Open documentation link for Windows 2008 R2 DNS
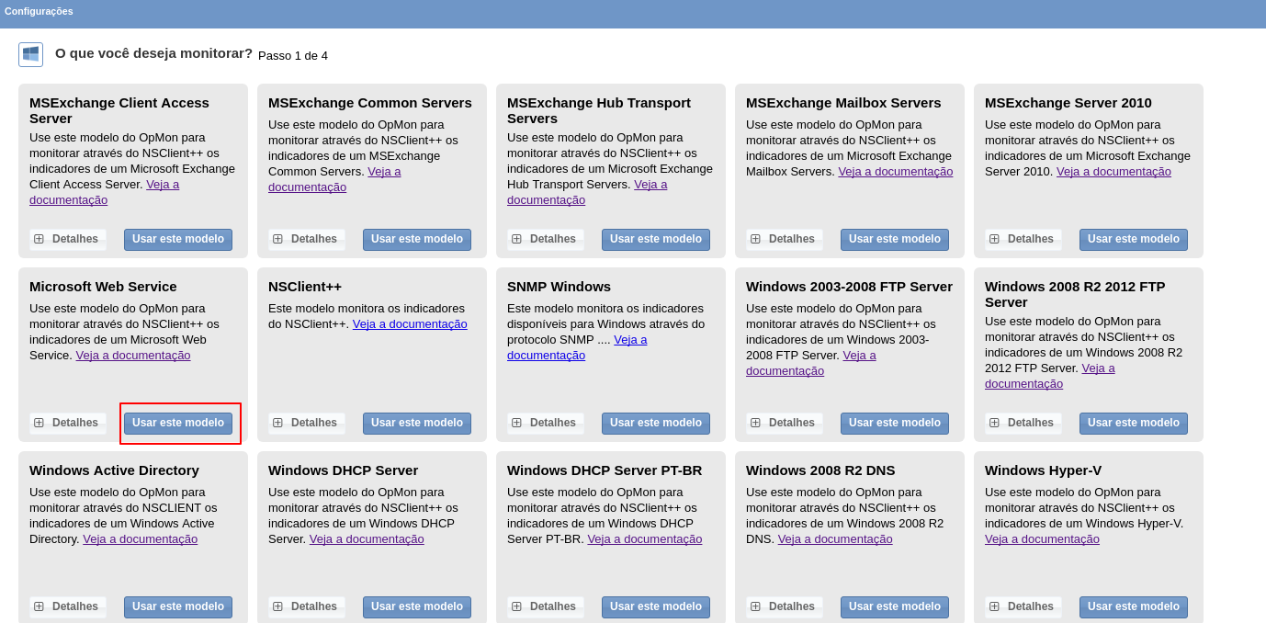1266x623 pixels. pos(835,539)
